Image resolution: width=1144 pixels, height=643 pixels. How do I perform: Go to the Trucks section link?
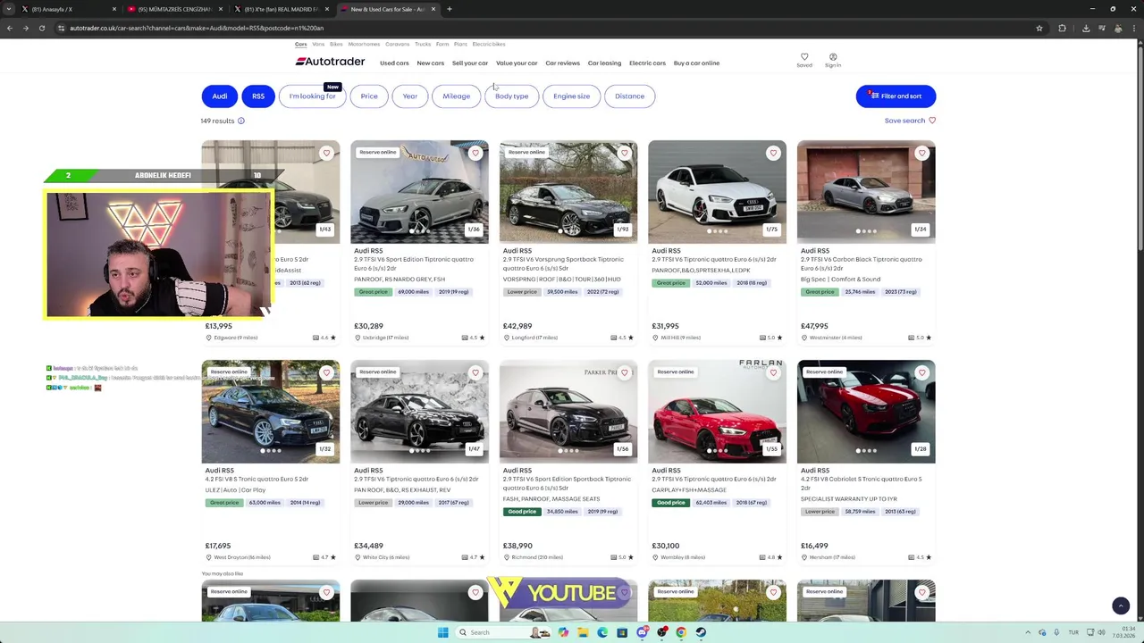pyautogui.click(x=423, y=44)
